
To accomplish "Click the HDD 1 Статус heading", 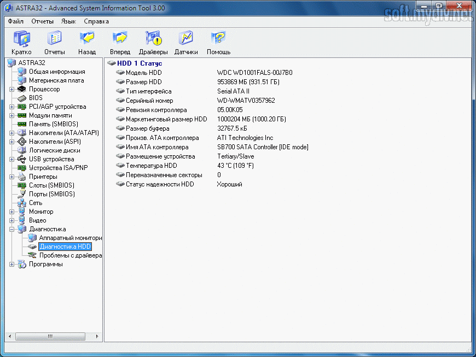I will pyautogui.click(x=140, y=63).
